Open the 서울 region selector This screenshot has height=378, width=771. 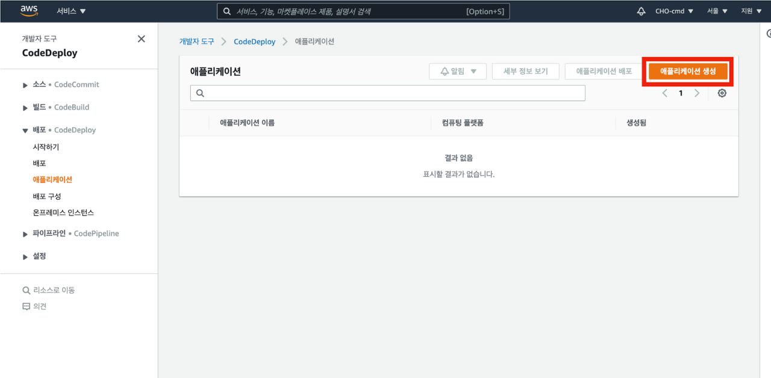[x=717, y=11]
